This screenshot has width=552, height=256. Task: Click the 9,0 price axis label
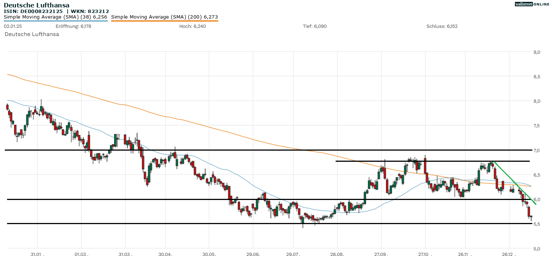point(537,52)
